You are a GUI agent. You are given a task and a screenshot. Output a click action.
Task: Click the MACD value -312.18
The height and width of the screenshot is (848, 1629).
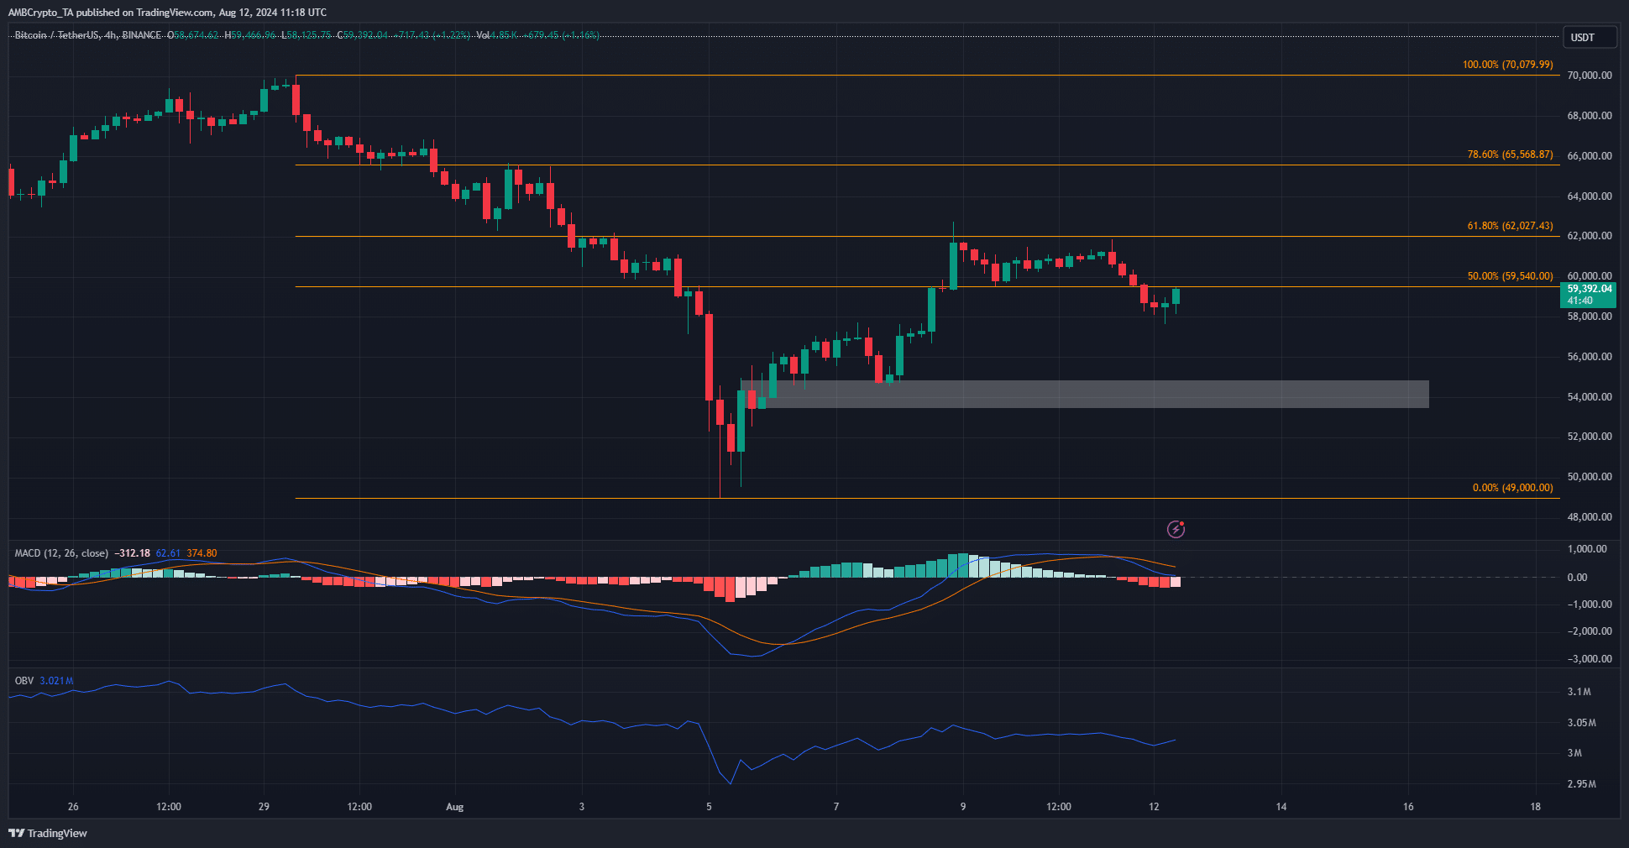(133, 553)
